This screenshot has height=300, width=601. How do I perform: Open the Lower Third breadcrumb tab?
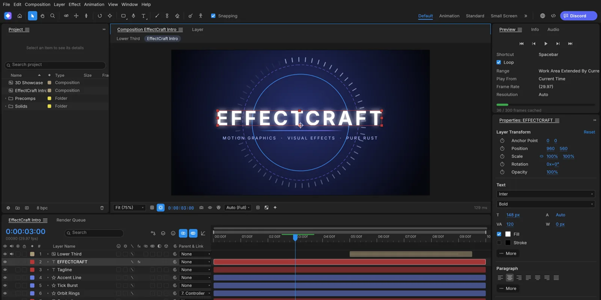click(128, 38)
